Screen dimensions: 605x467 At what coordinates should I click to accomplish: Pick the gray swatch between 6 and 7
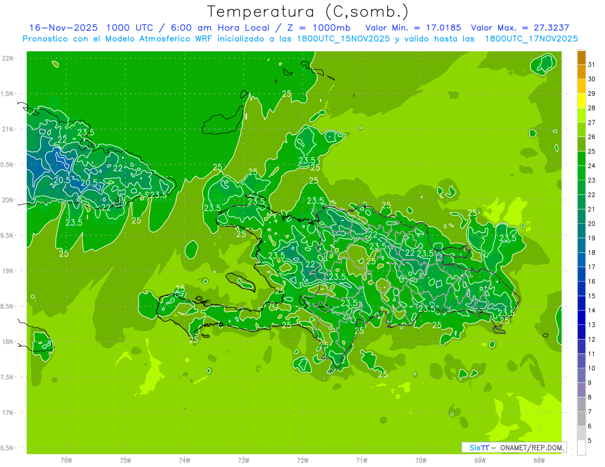582,419
